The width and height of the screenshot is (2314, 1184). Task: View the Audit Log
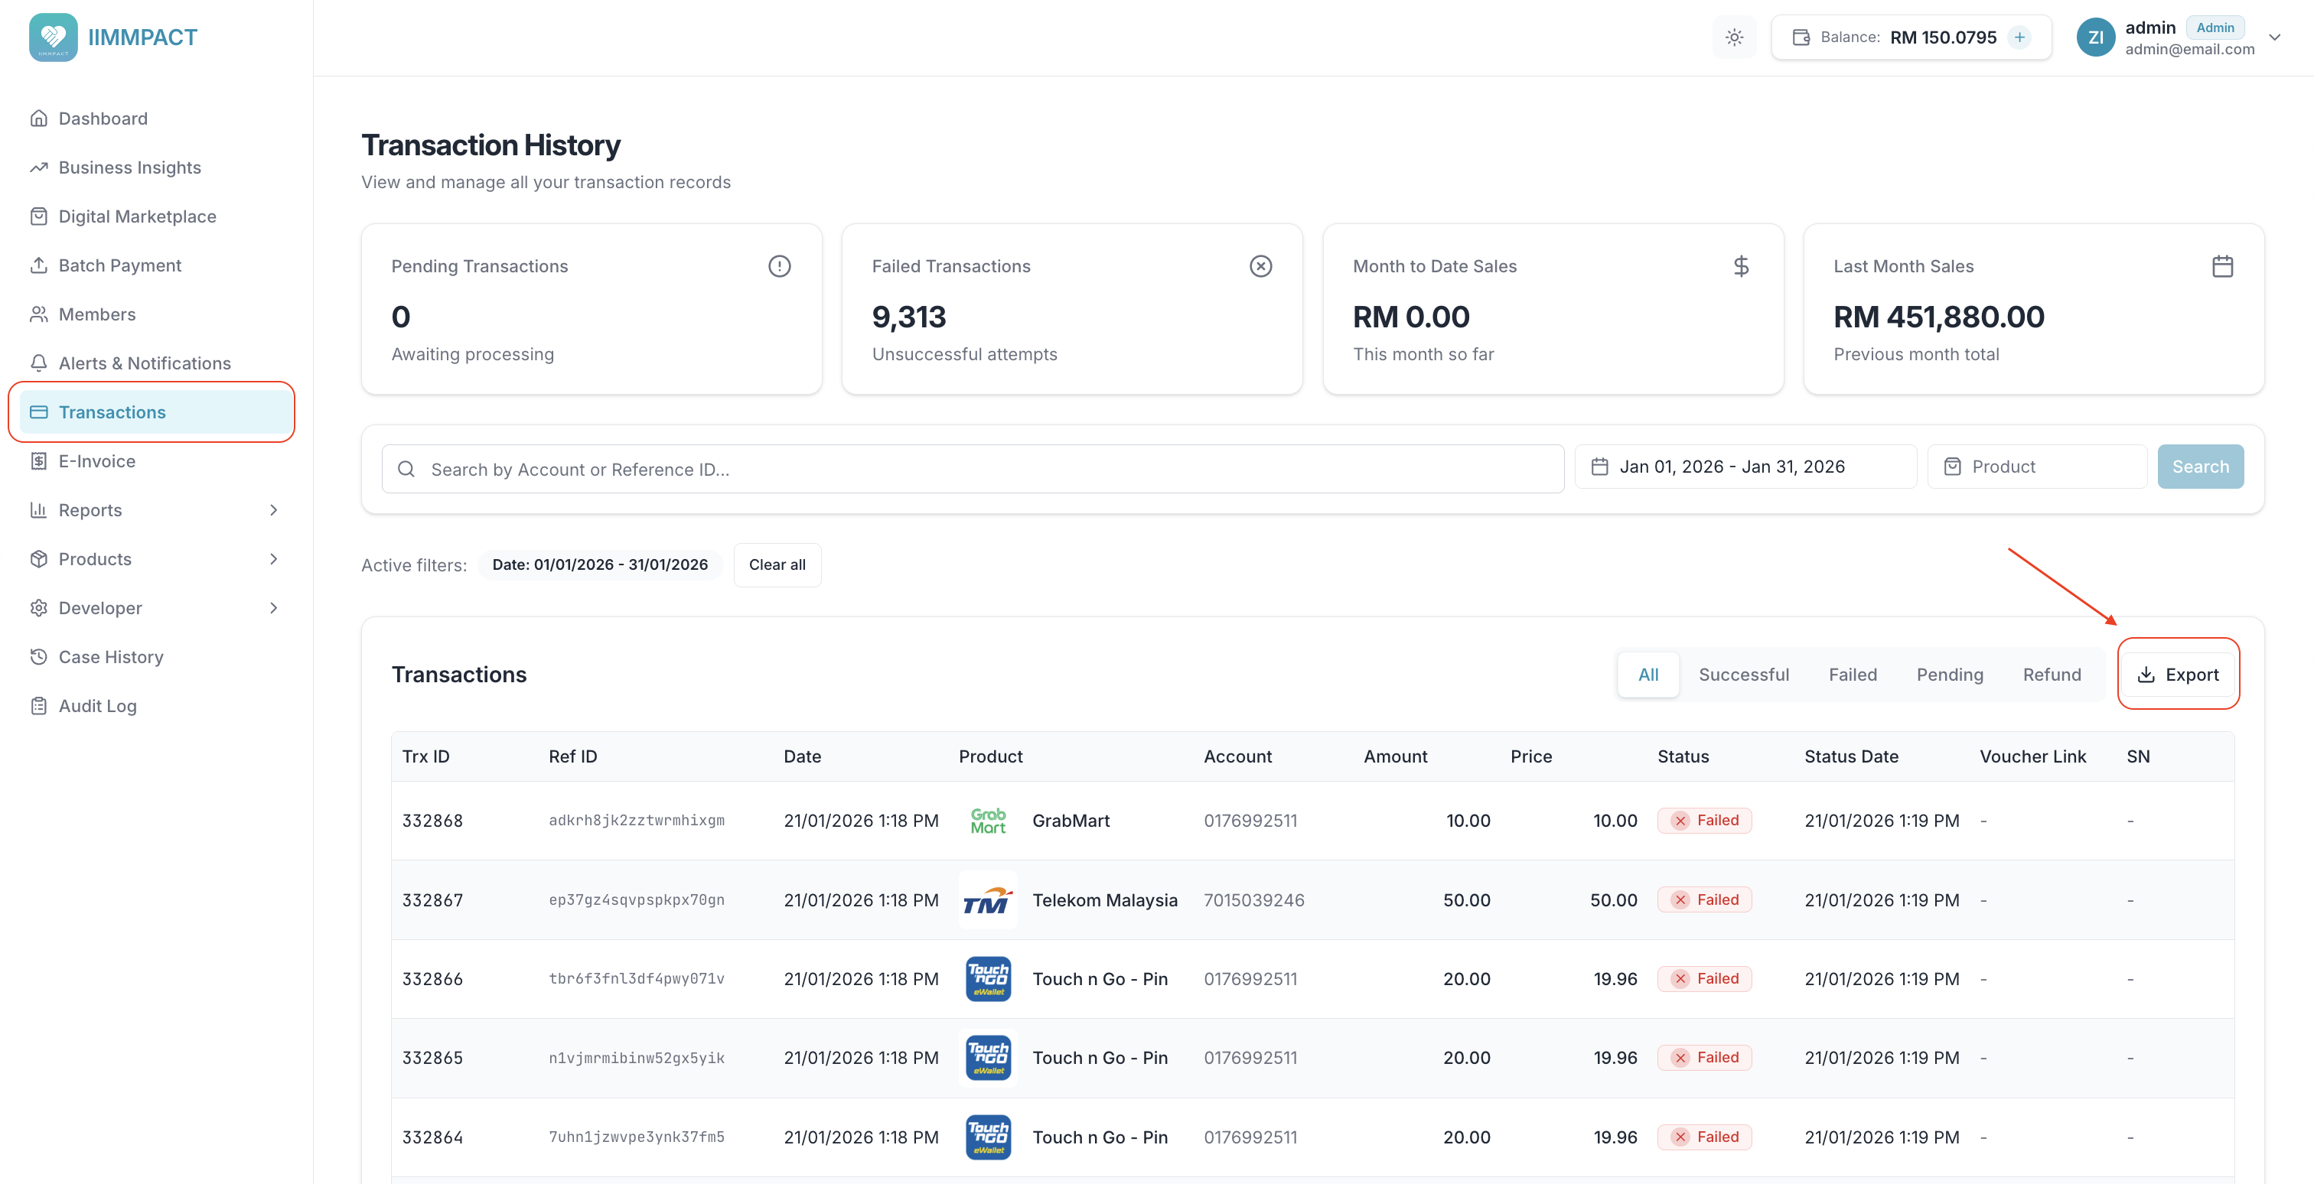[x=97, y=705]
